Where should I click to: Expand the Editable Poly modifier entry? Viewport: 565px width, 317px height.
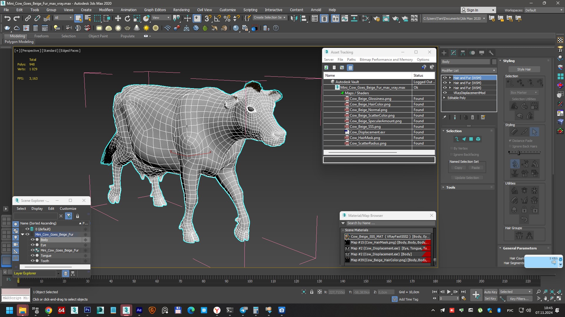coord(444,98)
